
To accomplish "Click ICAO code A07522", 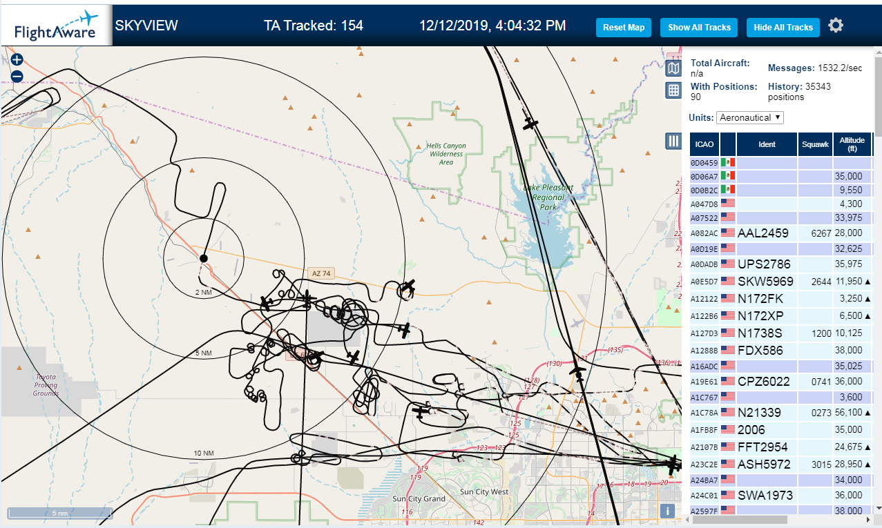I will click(x=704, y=218).
